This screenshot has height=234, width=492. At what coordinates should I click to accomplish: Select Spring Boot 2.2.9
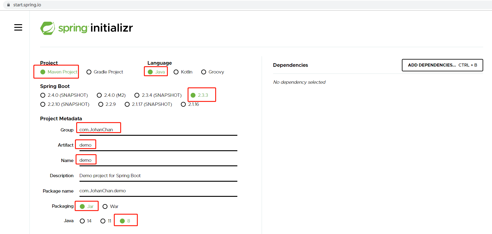point(107,104)
